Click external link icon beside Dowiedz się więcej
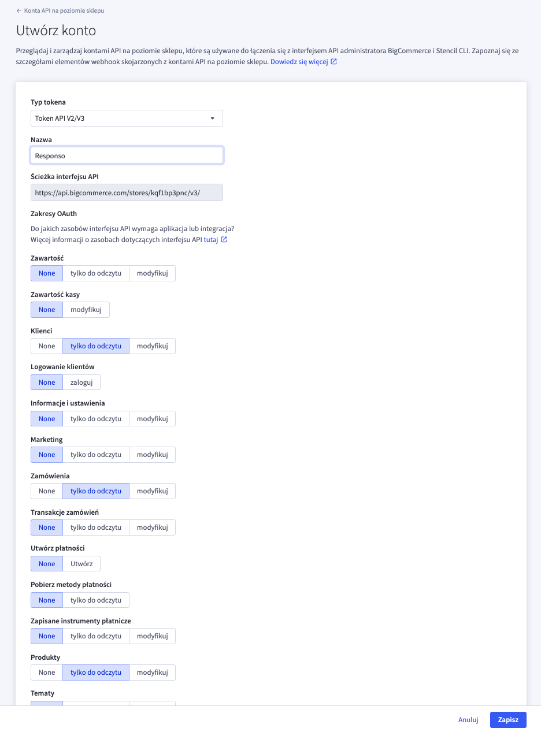 [x=334, y=61]
